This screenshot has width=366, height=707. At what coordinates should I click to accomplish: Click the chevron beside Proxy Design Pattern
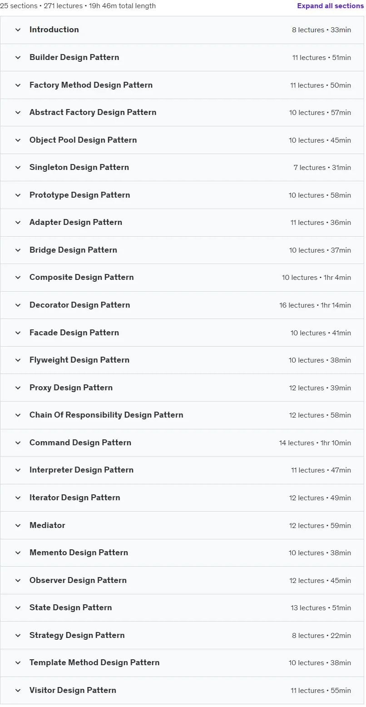pos(18,388)
